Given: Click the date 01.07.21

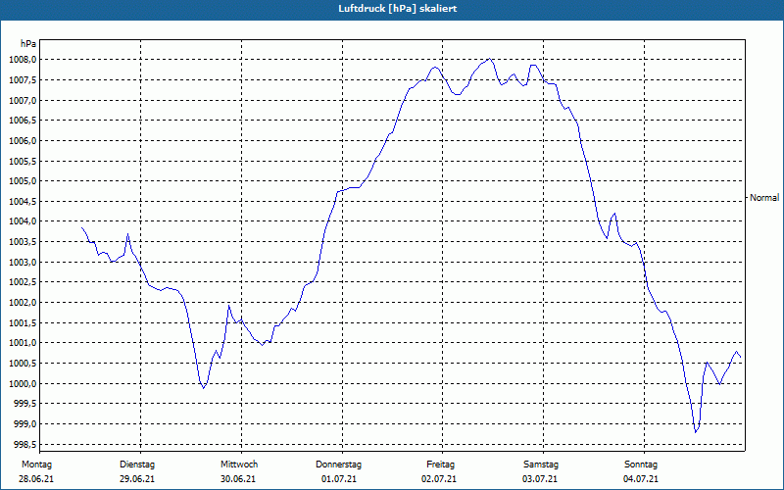Looking at the screenshot, I should (x=339, y=479).
